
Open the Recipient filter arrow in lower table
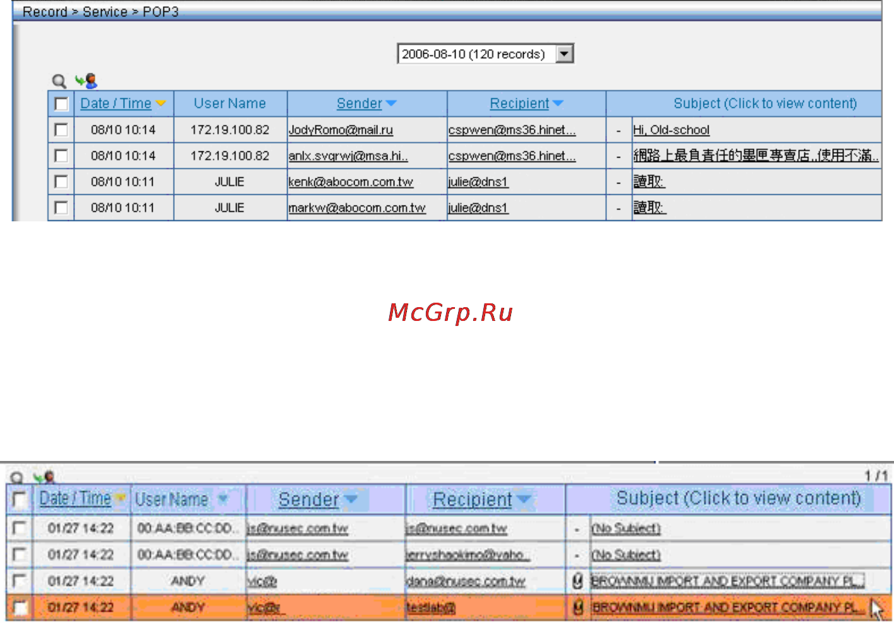tap(523, 499)
